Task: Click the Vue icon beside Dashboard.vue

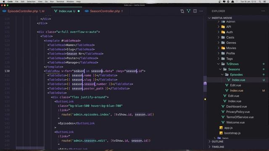Action: 223,106
